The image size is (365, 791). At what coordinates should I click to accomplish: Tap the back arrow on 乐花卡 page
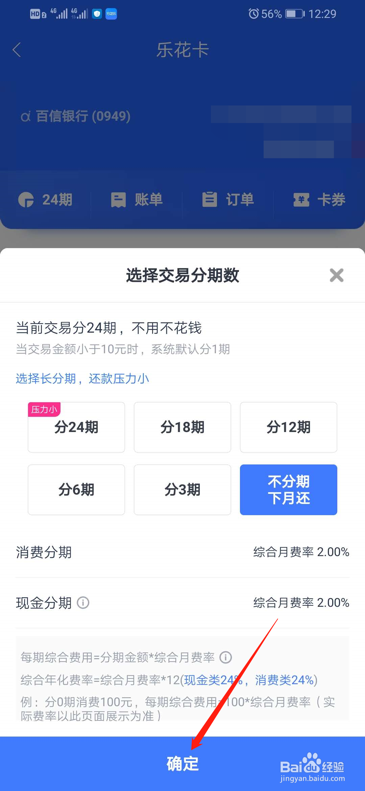click(17, 50)
